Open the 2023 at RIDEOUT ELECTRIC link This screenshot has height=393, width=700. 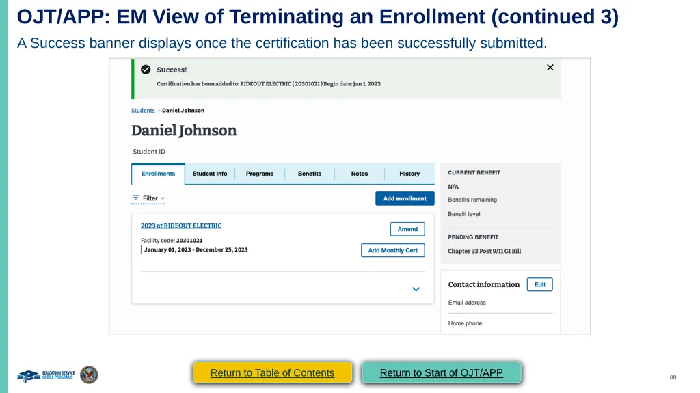(181, 226)
